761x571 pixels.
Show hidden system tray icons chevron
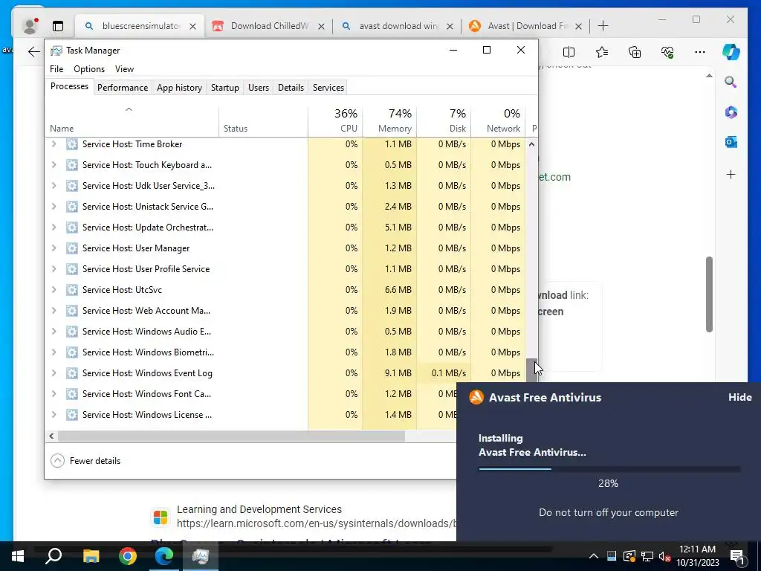coord(594,556)
